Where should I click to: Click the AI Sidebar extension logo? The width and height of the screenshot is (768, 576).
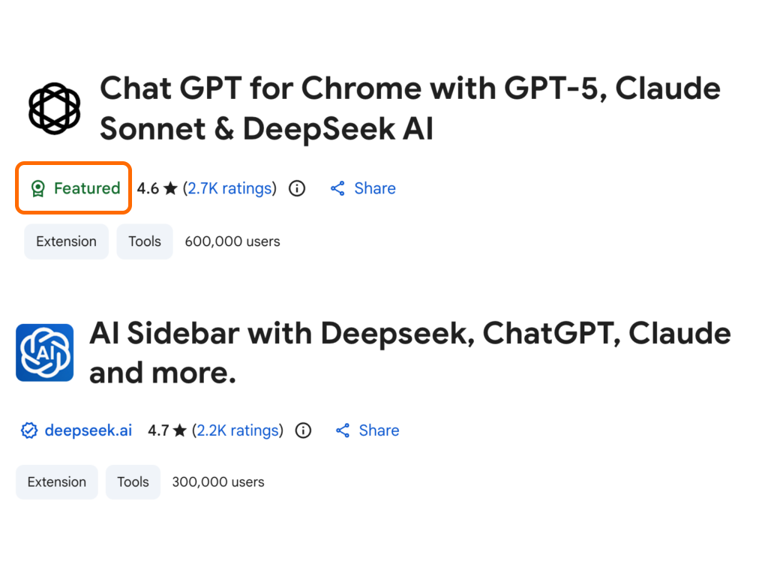point(45,352)
